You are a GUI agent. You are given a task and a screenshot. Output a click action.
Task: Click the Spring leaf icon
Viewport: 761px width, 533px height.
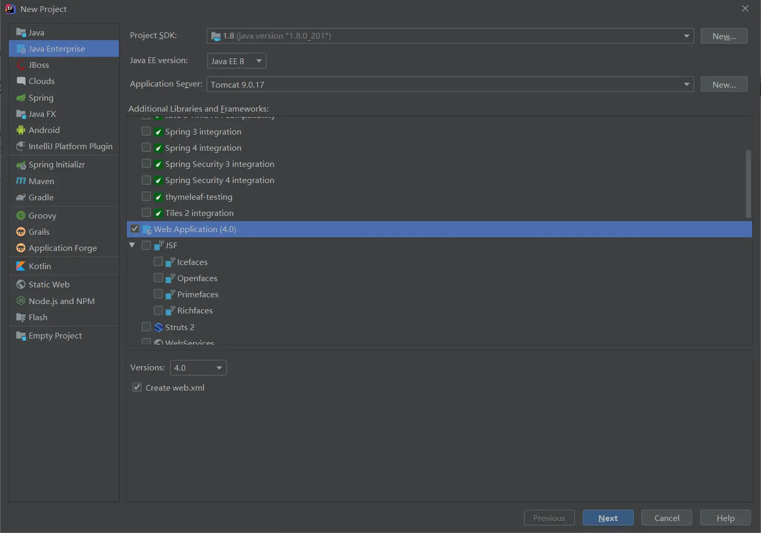[x=21, y=98]
